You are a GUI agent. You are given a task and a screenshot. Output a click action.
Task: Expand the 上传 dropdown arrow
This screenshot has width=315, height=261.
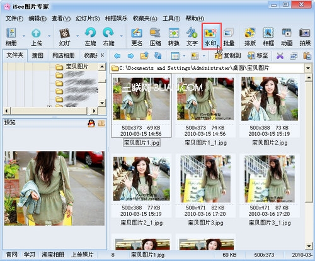pos(49,36)
